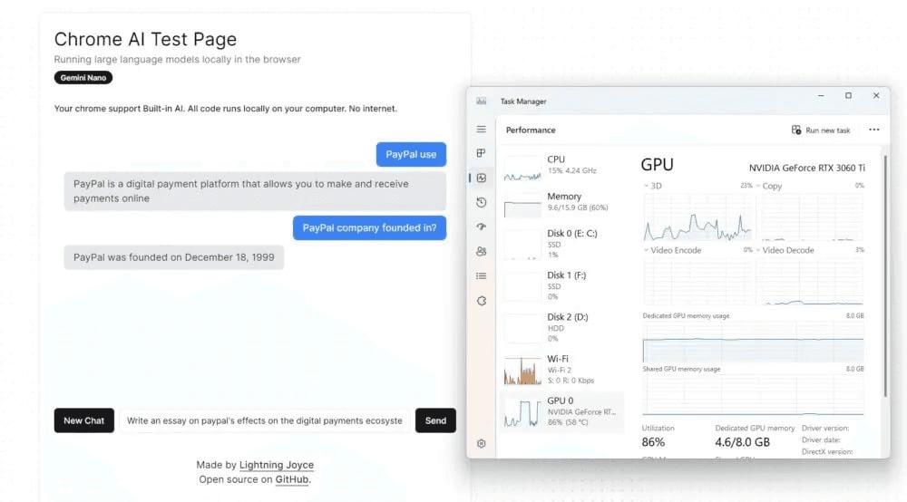The width and height of the screenshot is (907, 502).
Task: Click the 86% Utilization value
Action: coord(653,442)
